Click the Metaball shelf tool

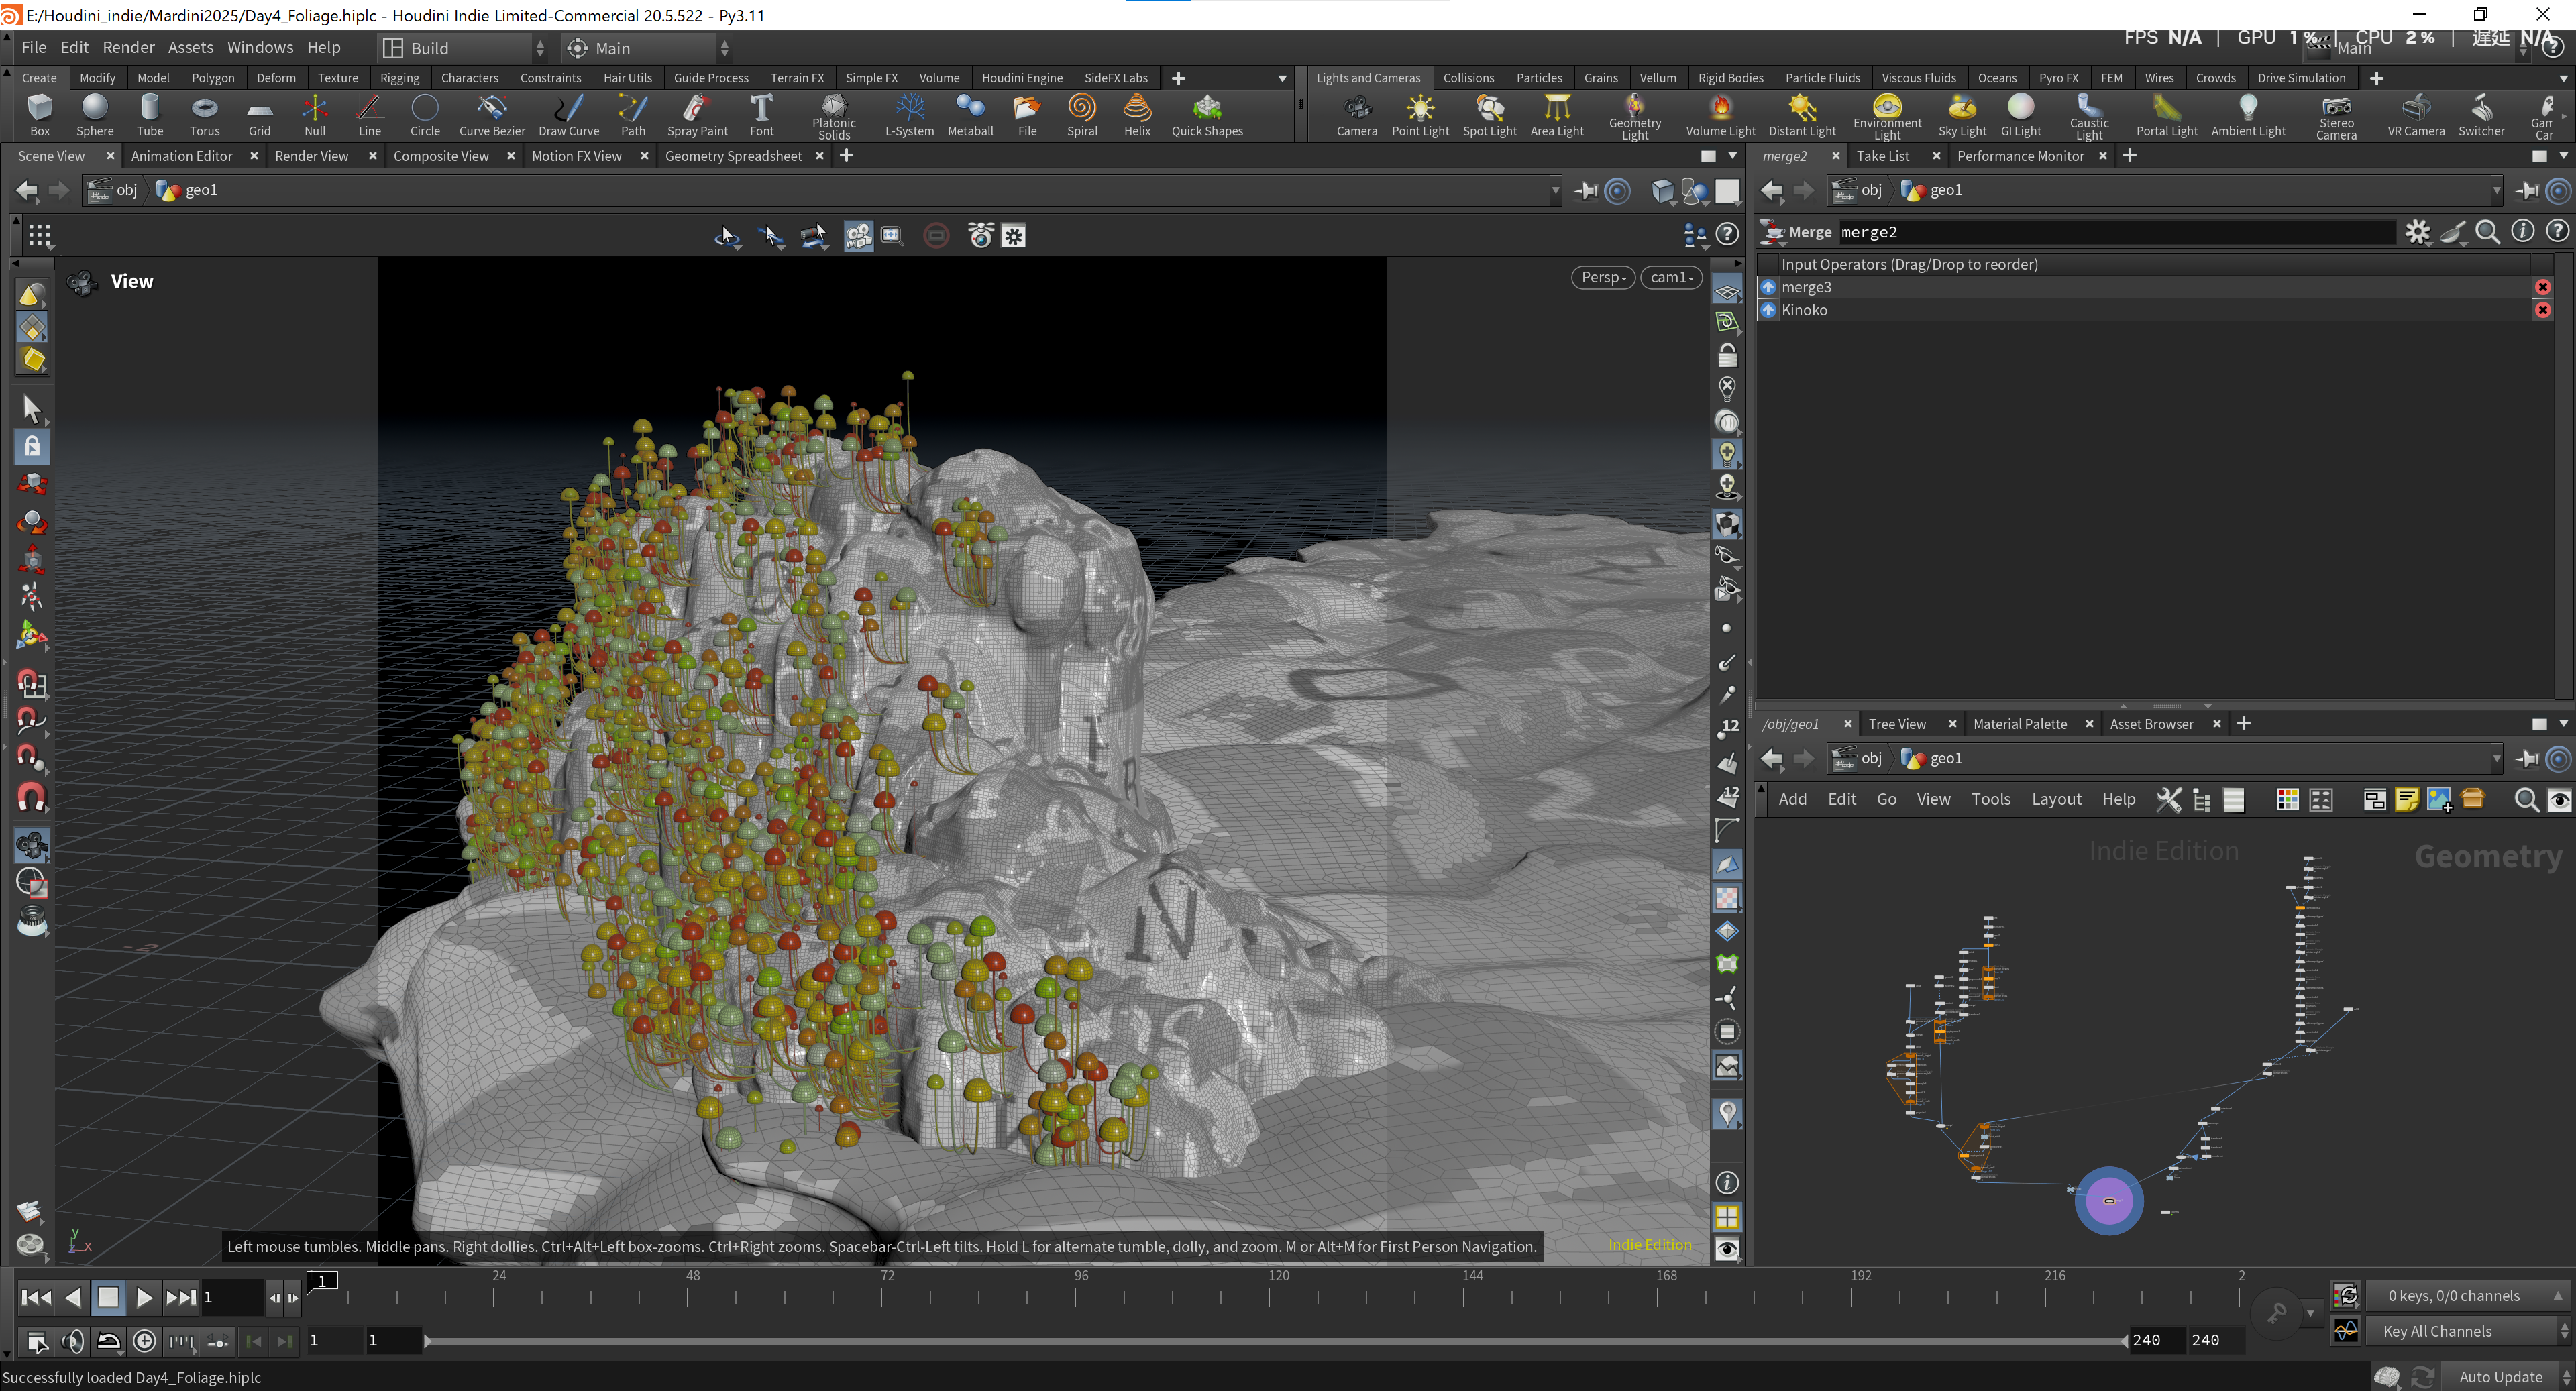tap(969, 115)
